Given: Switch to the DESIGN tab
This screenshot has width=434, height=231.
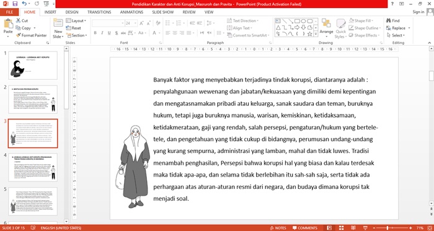Looking at the screenshot, I should tap(72, 12).
